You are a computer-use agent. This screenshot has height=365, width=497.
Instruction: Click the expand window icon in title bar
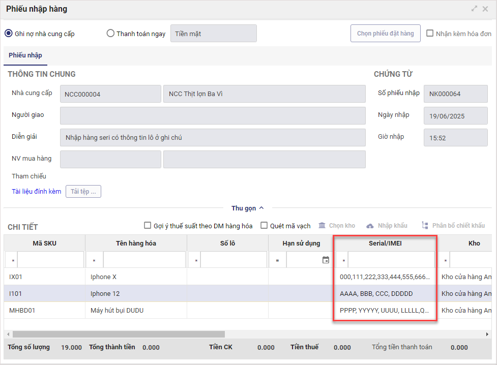475,9
